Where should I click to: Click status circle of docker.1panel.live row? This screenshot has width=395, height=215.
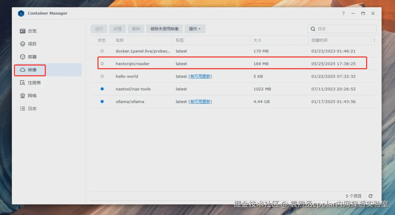point(102,51)
